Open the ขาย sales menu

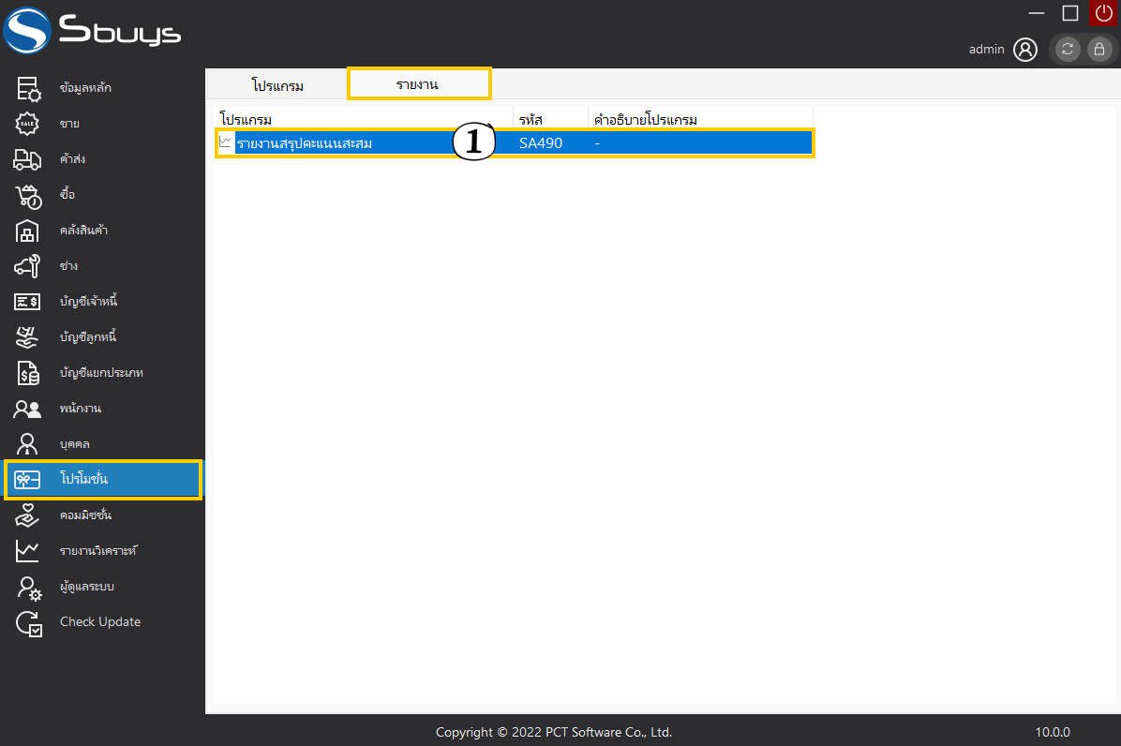(69, 124)
